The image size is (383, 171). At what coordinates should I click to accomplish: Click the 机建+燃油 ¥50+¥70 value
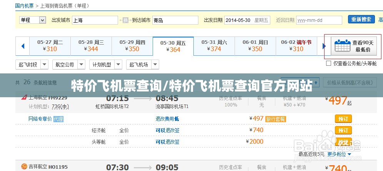tap(294, 105)
